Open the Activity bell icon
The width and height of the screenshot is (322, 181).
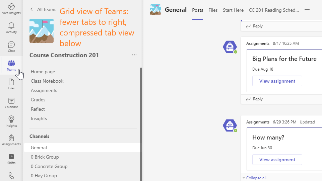tap(11, 28)
